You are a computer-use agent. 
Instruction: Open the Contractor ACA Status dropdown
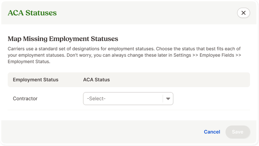pyautogui.click(x=128, y=99)
